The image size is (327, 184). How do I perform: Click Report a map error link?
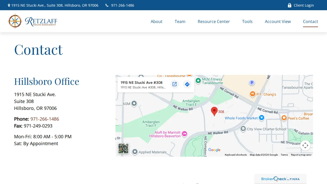[301, 155]
